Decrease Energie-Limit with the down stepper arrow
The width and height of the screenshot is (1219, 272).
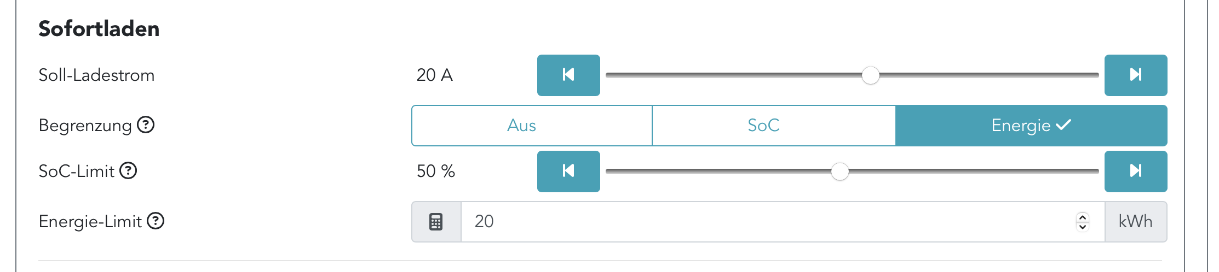tap(1083, 226)
